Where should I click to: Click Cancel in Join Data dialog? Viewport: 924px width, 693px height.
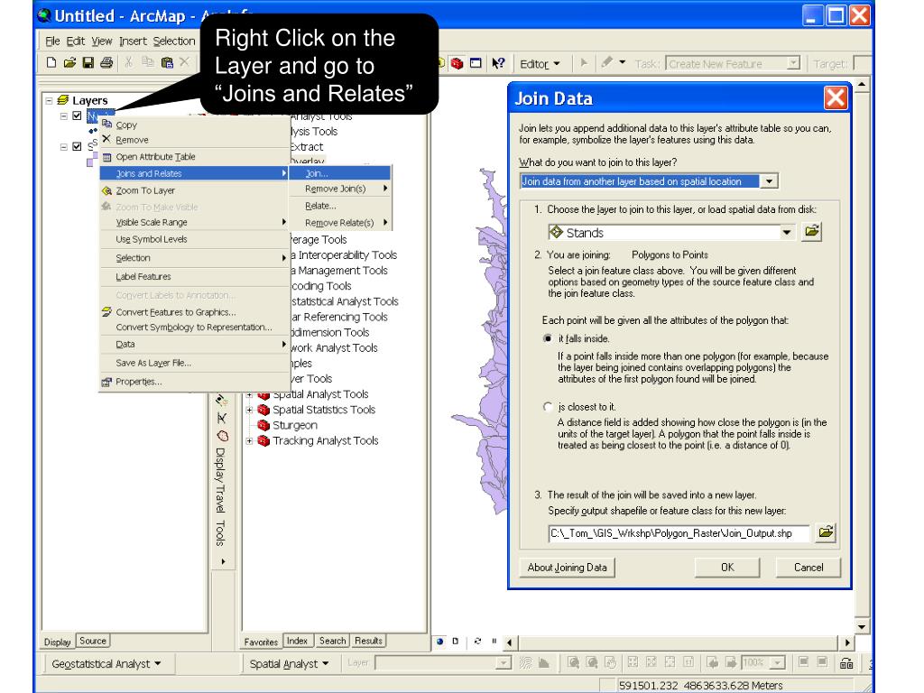tap(808, 567)
